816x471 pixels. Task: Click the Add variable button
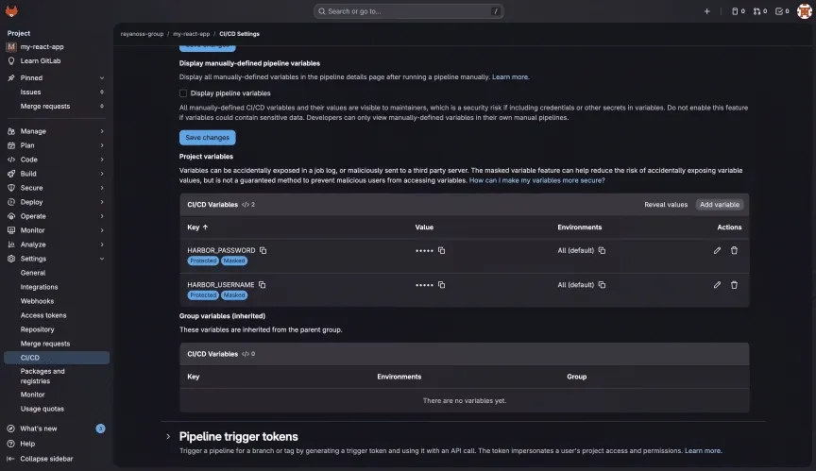coord(720,205)
